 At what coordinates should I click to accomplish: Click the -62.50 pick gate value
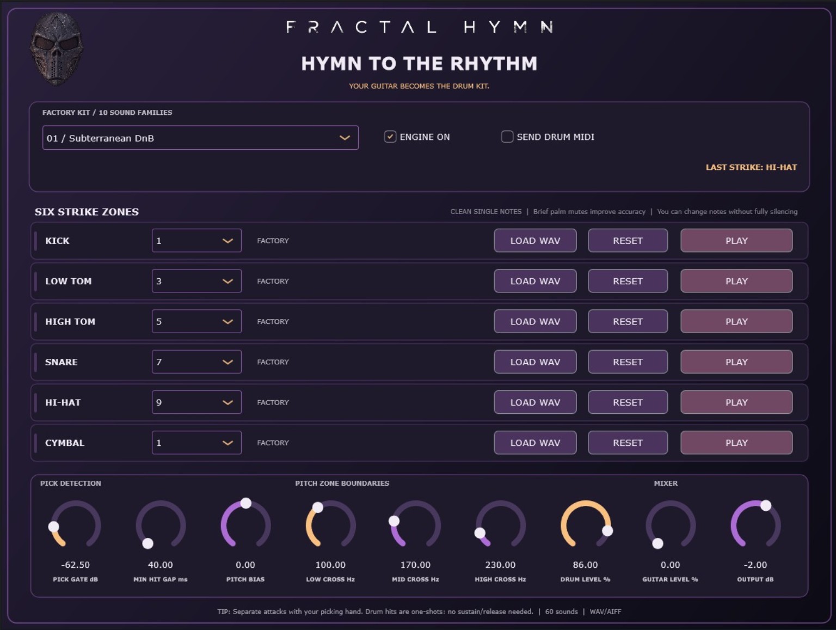(76, 565)
